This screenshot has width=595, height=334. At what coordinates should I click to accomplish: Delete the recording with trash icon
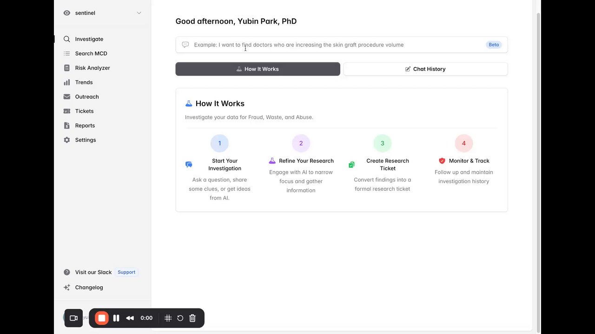(x=192, y=318)
